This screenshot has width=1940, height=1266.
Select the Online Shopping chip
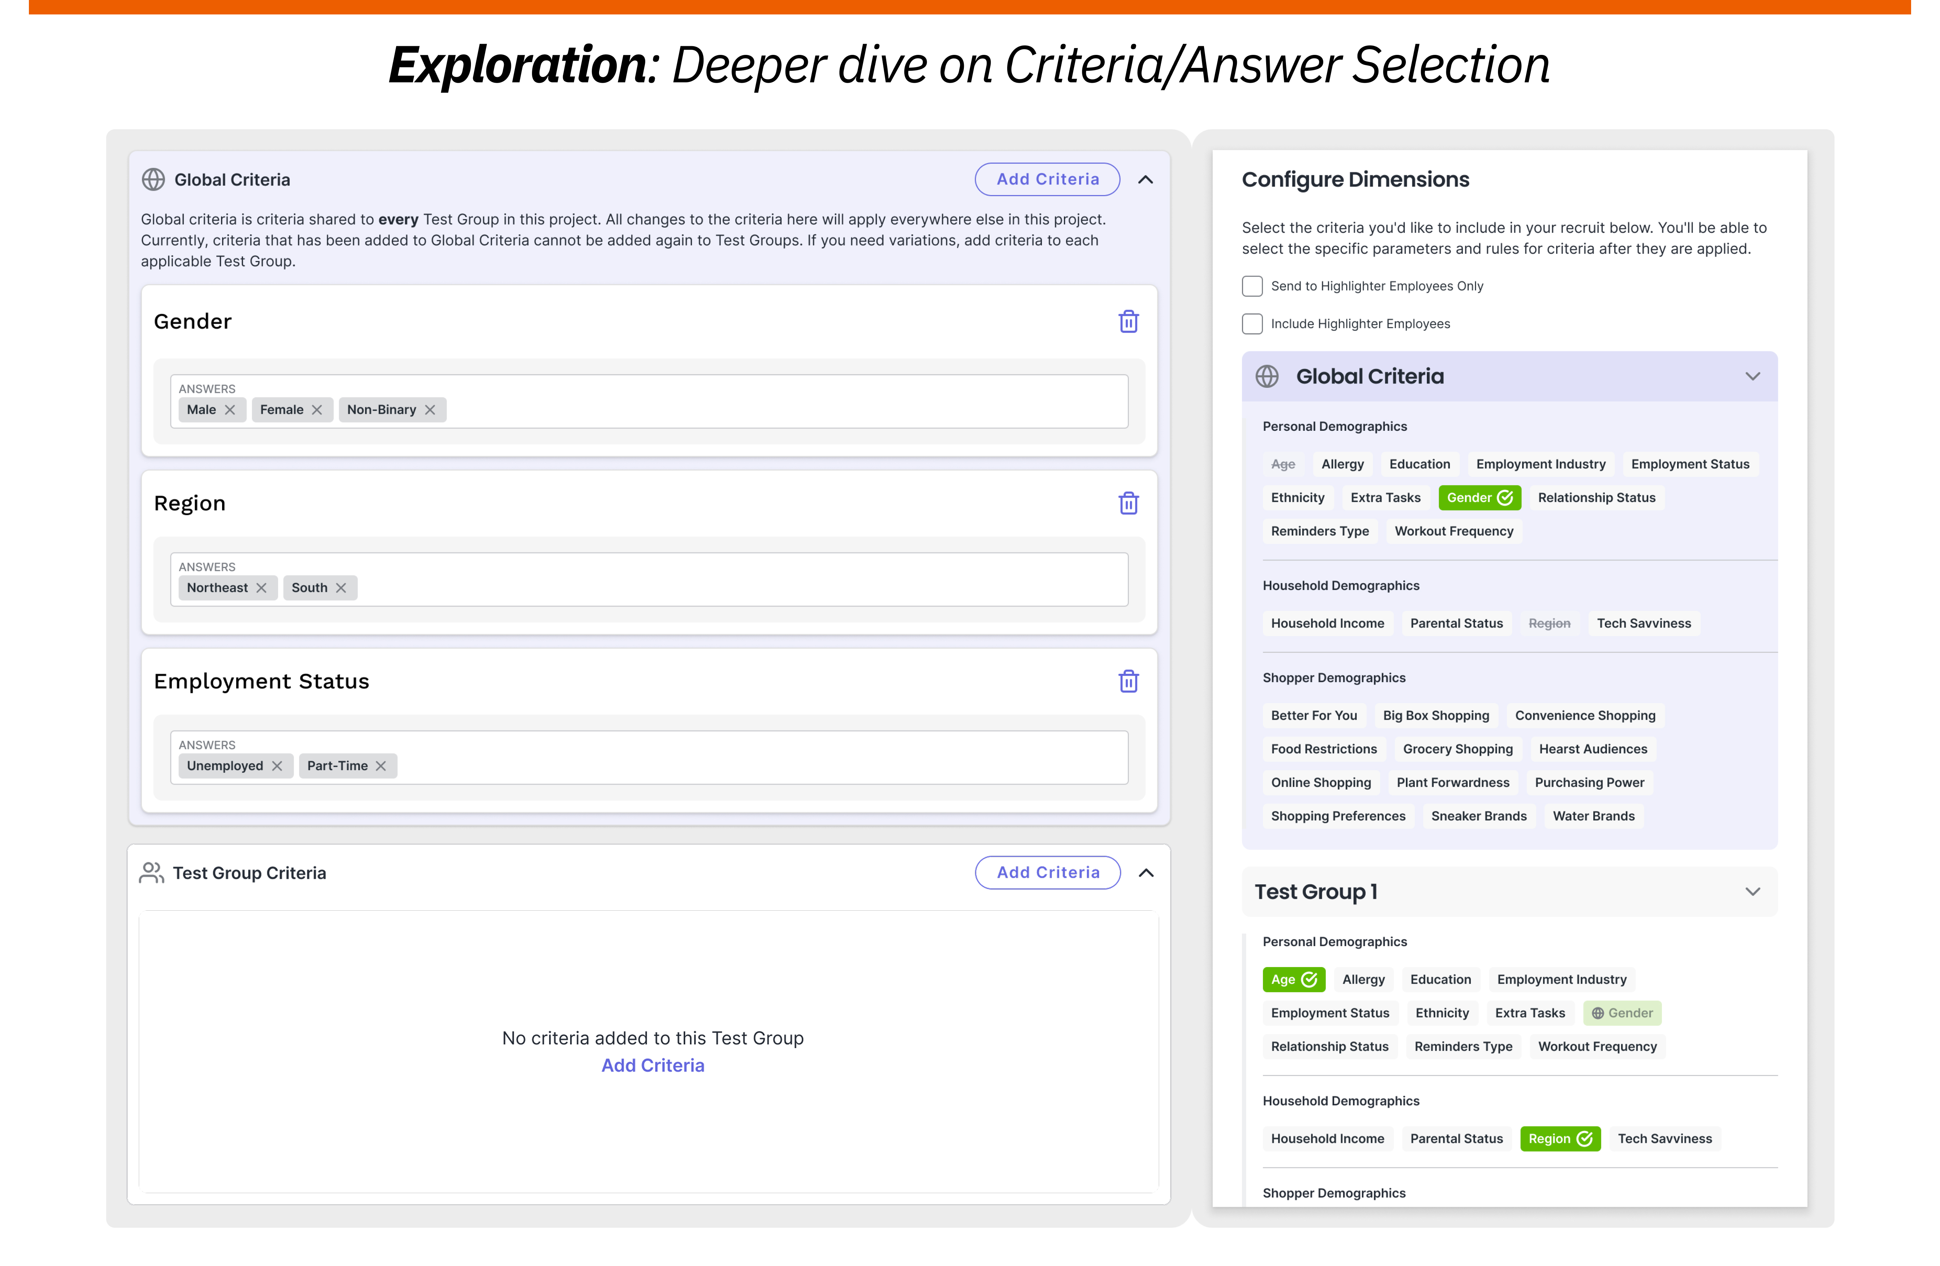point(1321,782)
